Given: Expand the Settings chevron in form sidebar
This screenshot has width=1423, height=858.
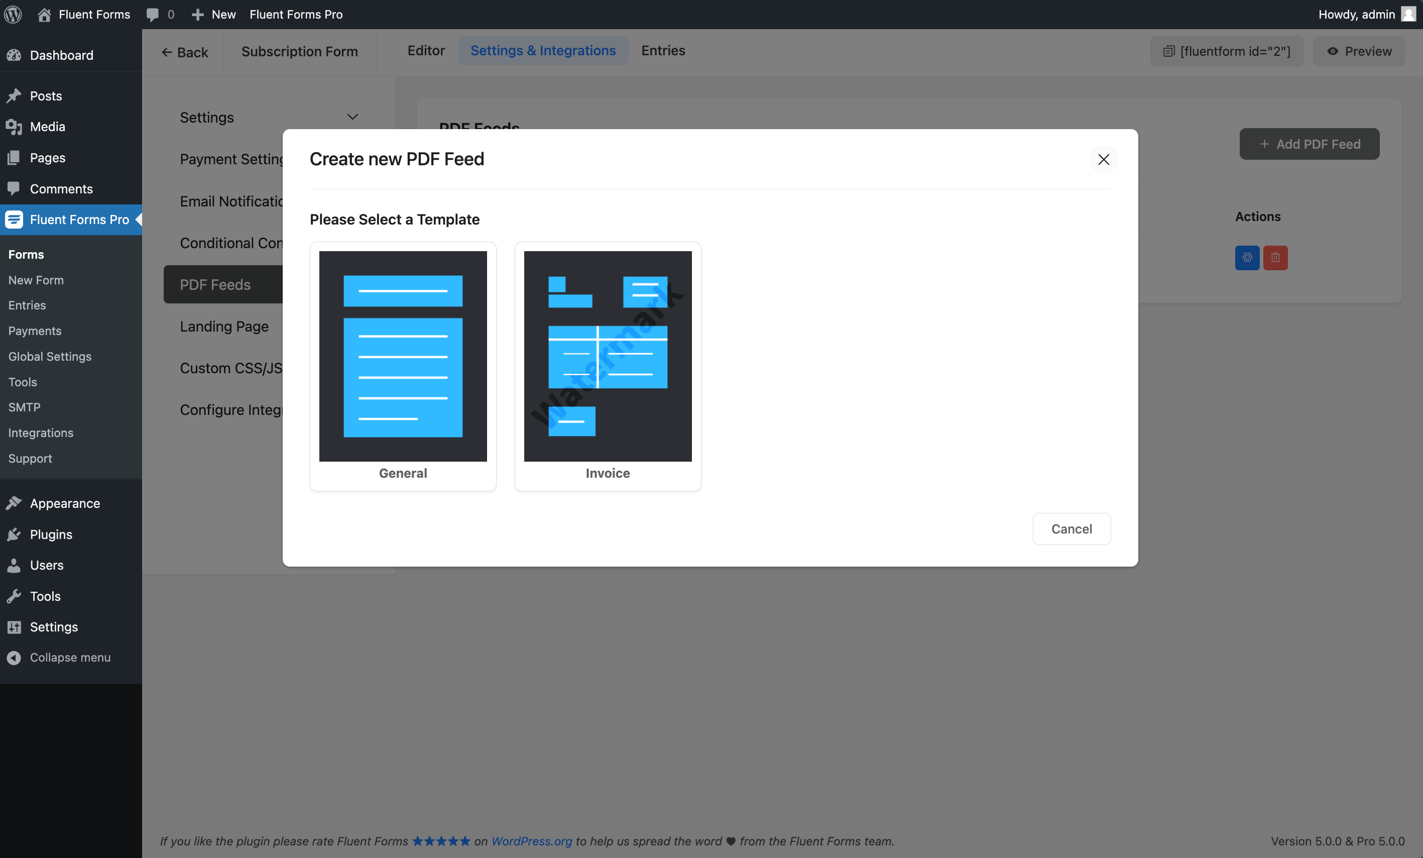Looking at the screenshot, I should click(x=352, y=117).
